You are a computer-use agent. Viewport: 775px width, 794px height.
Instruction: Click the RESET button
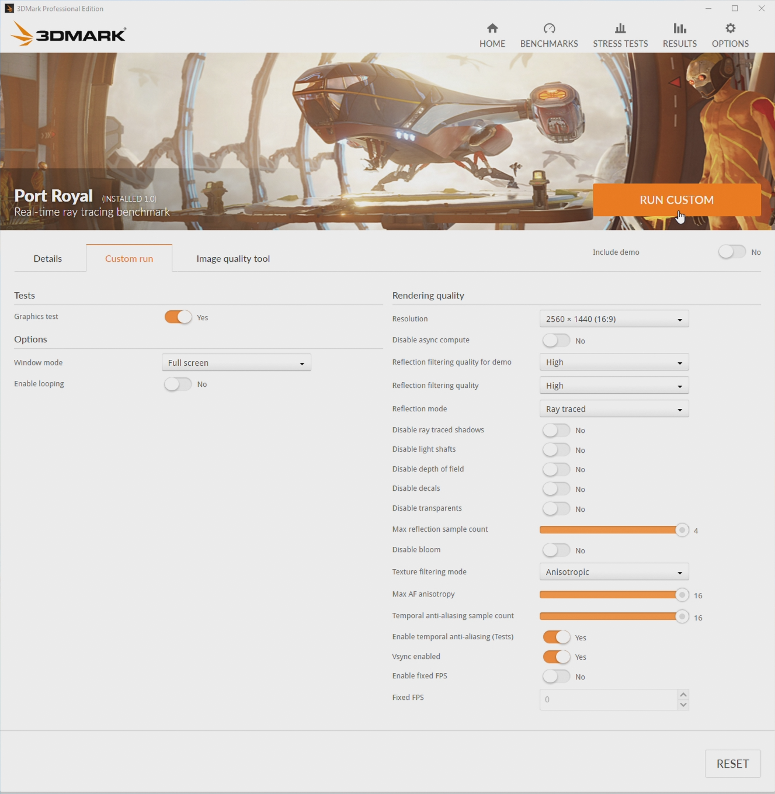click(732, 764)
